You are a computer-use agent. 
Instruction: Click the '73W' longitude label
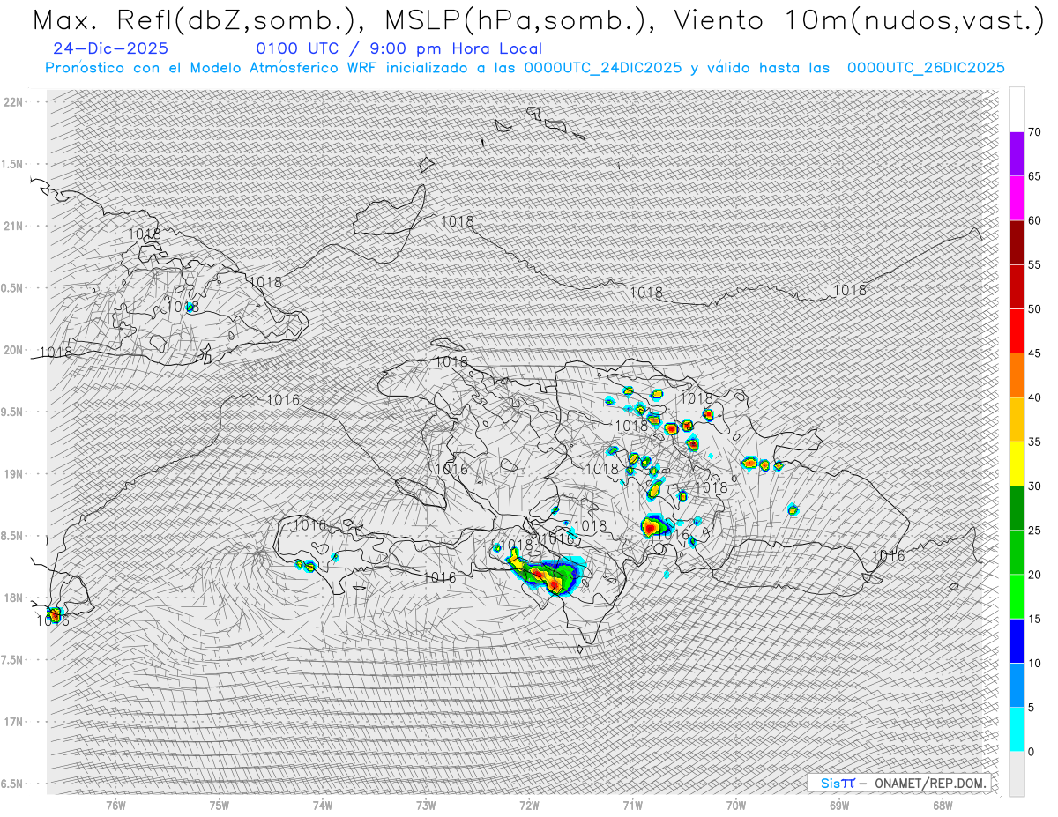[x=426, y=806]
